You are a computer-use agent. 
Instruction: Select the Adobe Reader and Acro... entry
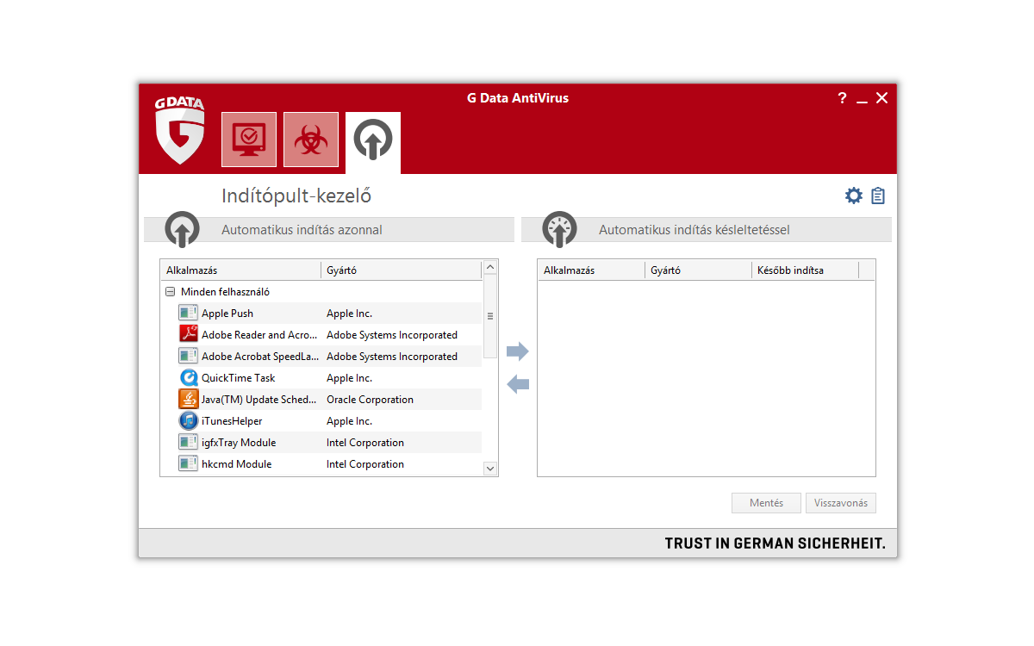coord(258,335)
